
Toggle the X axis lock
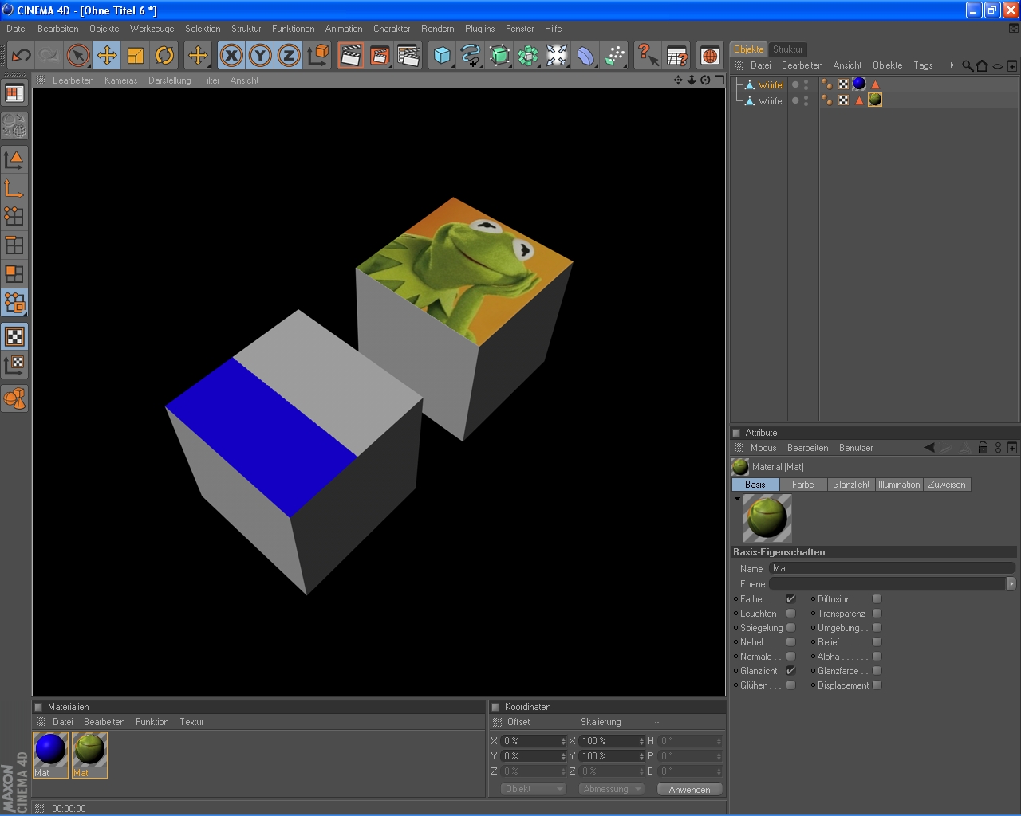tap(231, 55)
